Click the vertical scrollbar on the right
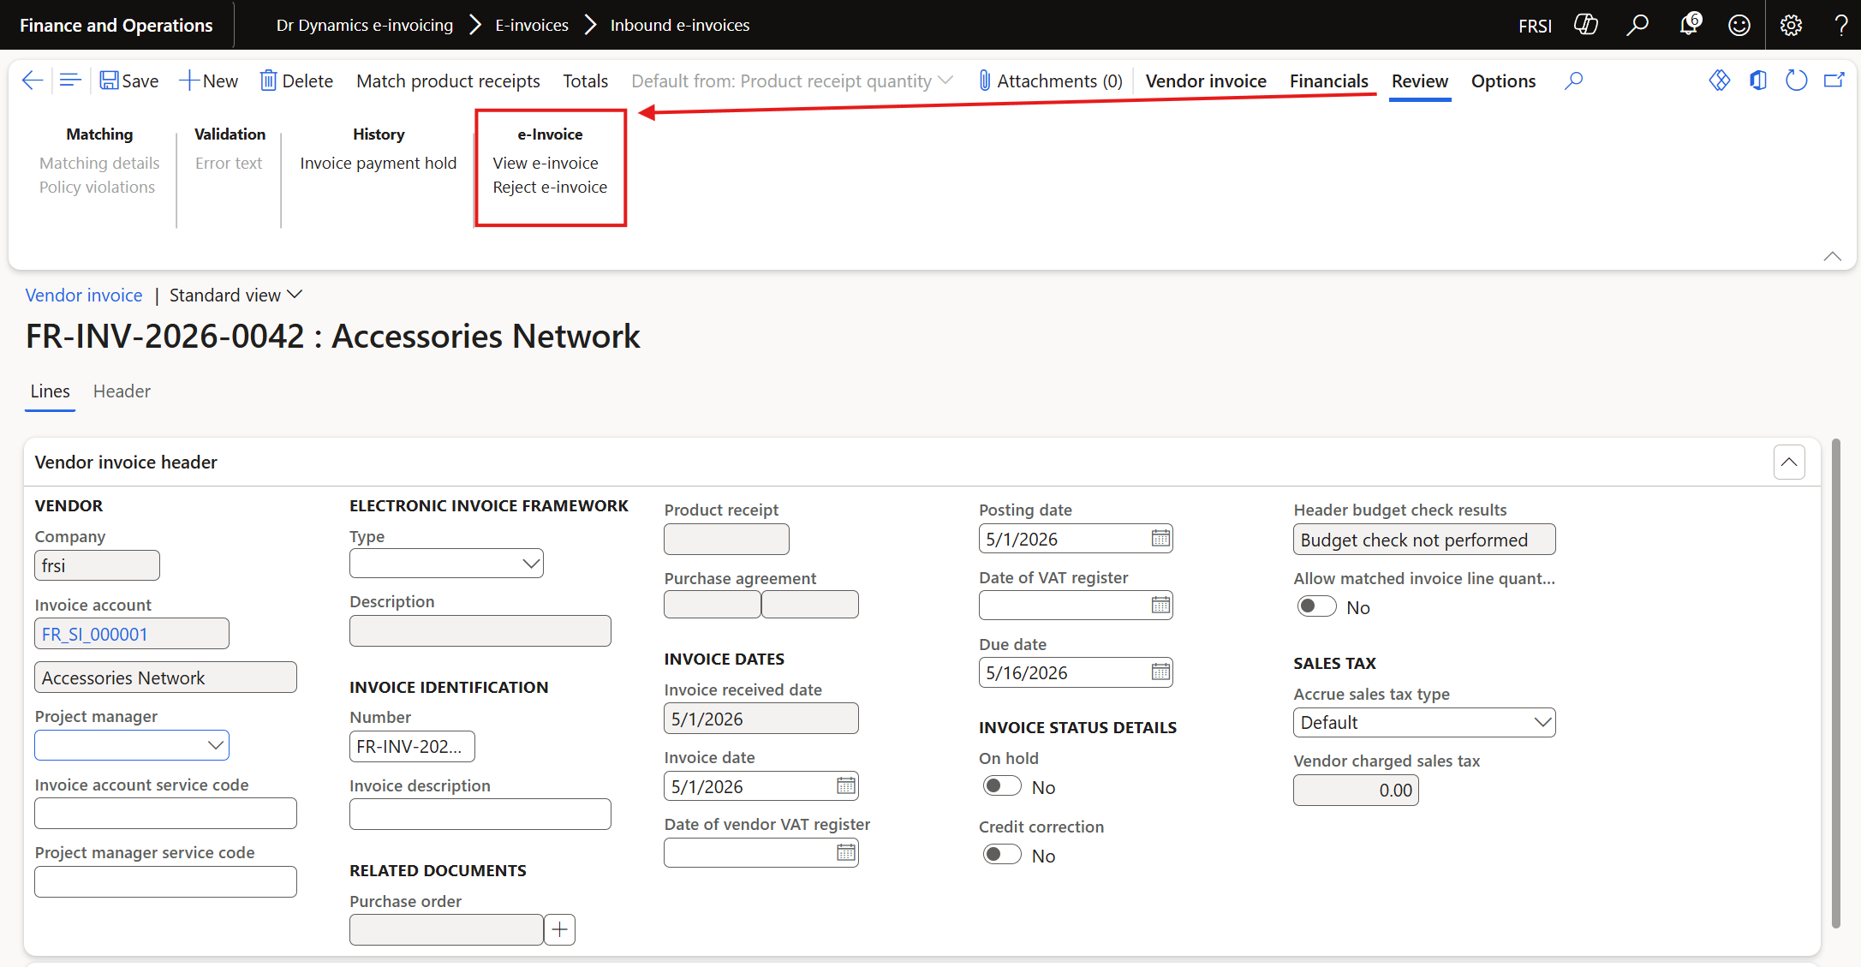Screen dimensions: 1861x967 1835,683
